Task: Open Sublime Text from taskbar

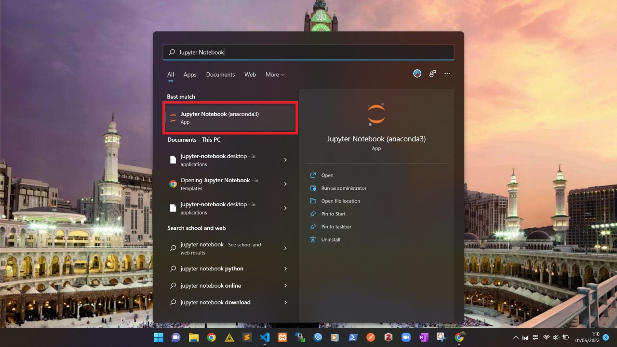Action: (x=247, y=337)
